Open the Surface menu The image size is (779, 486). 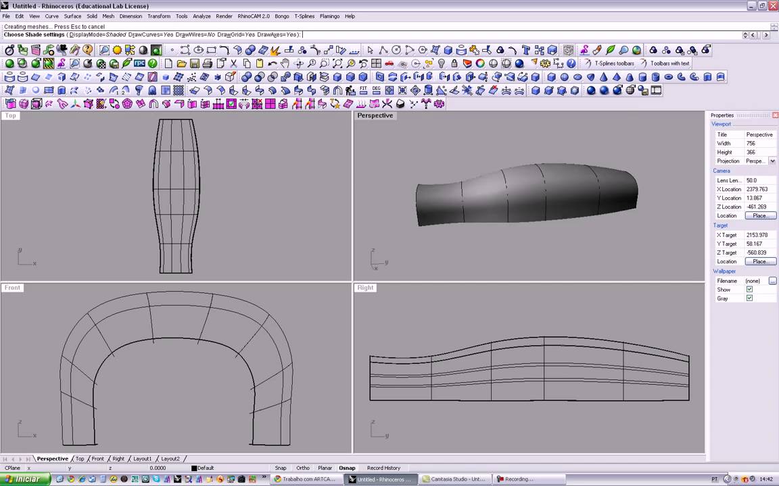coord(72,16)
